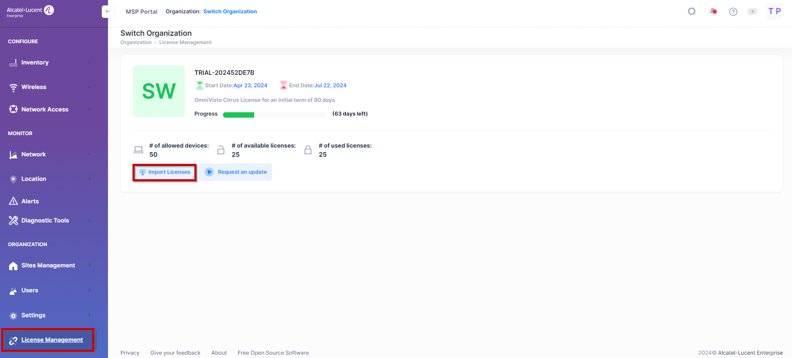Click the Switch Organization link in header

click(x=230, y=12)
